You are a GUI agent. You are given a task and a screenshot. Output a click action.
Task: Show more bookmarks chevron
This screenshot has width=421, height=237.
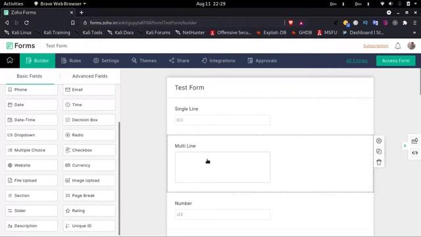coord(414,32)
